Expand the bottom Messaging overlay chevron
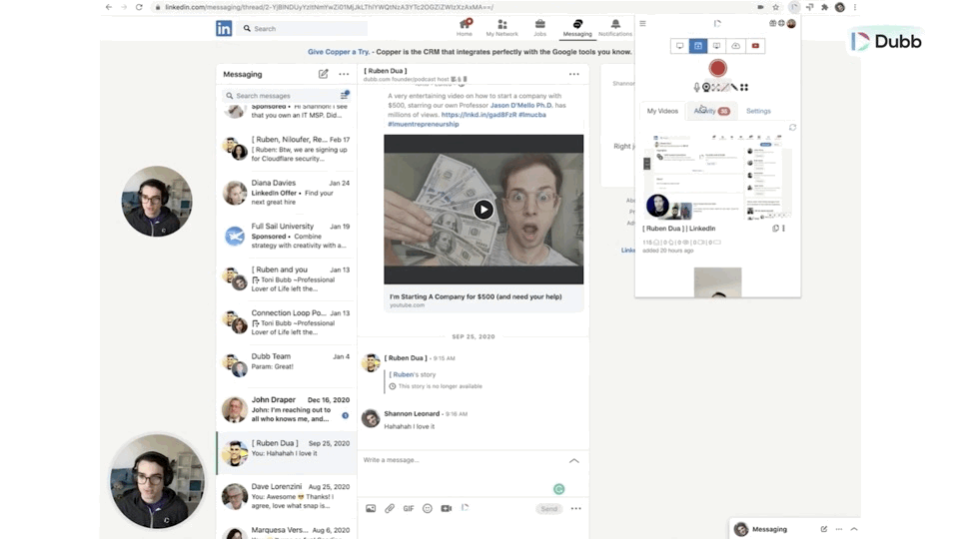Viewport: 959px width, 539px height. tap(854, 529)
